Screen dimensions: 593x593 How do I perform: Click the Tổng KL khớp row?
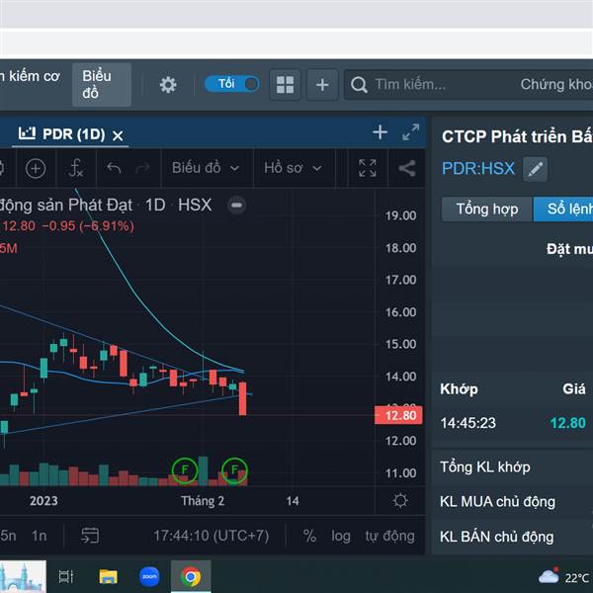512,467
